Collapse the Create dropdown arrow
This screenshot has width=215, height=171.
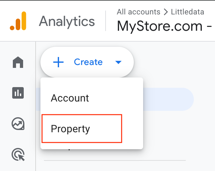pyautogui.click(x=118, y=62)
